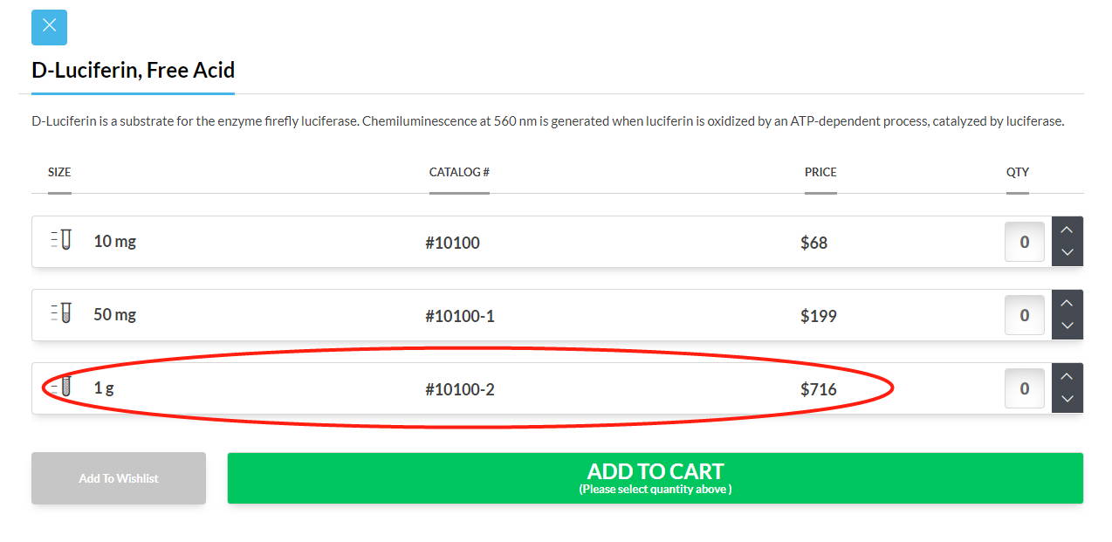Decrease quantity for 50 mg size
The width and height of the screenshot is (1112, 542).
tap(1067, 326)
